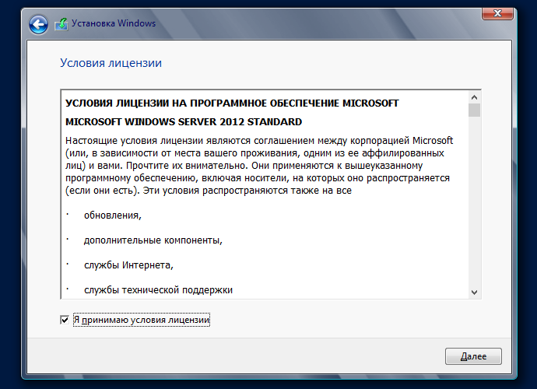Close the Установка Windows window

click(497, 13)
